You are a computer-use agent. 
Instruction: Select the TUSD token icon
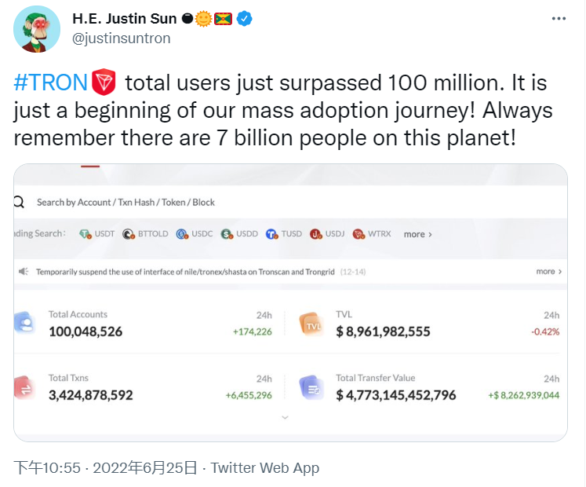[271, 234]
